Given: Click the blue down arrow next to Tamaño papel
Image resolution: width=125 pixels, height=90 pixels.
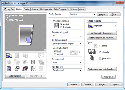Looking at the screenshot, I should (53, 40).
